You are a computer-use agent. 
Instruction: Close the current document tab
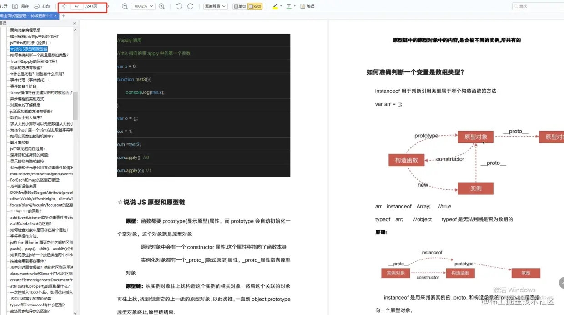55,16
